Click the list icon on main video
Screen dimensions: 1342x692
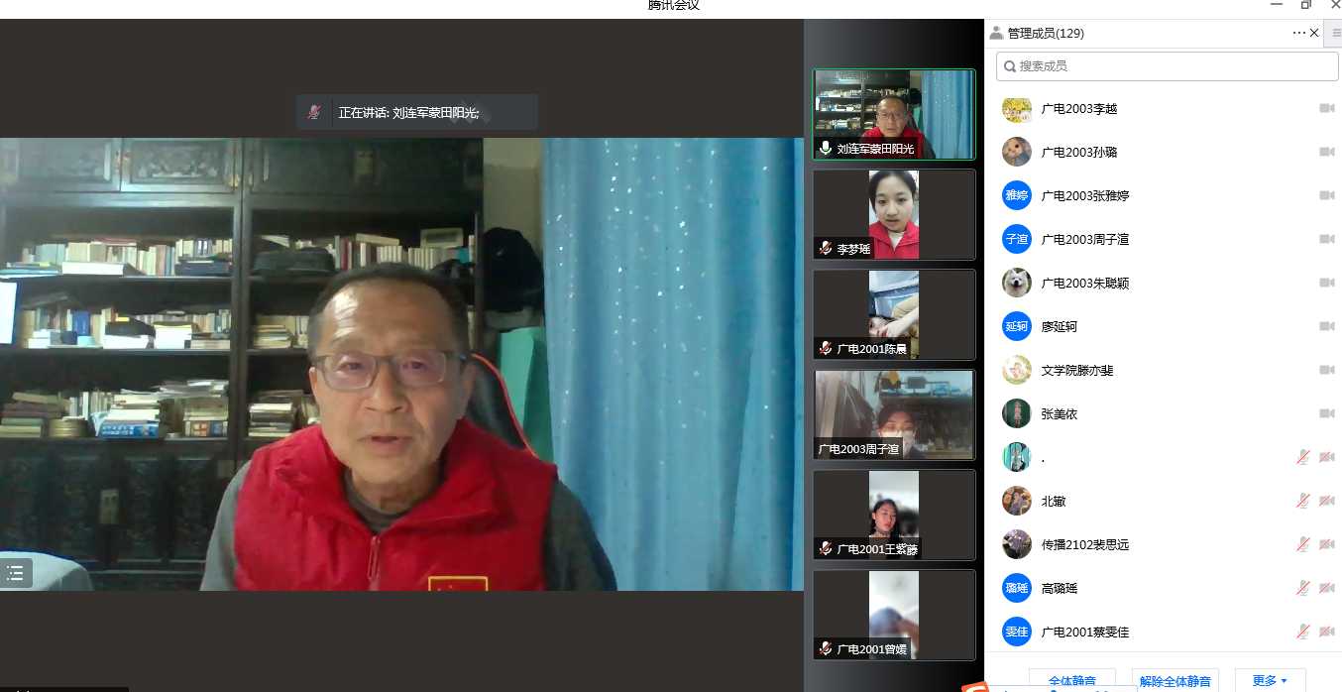pyautogui.click(x=15, y=573)
